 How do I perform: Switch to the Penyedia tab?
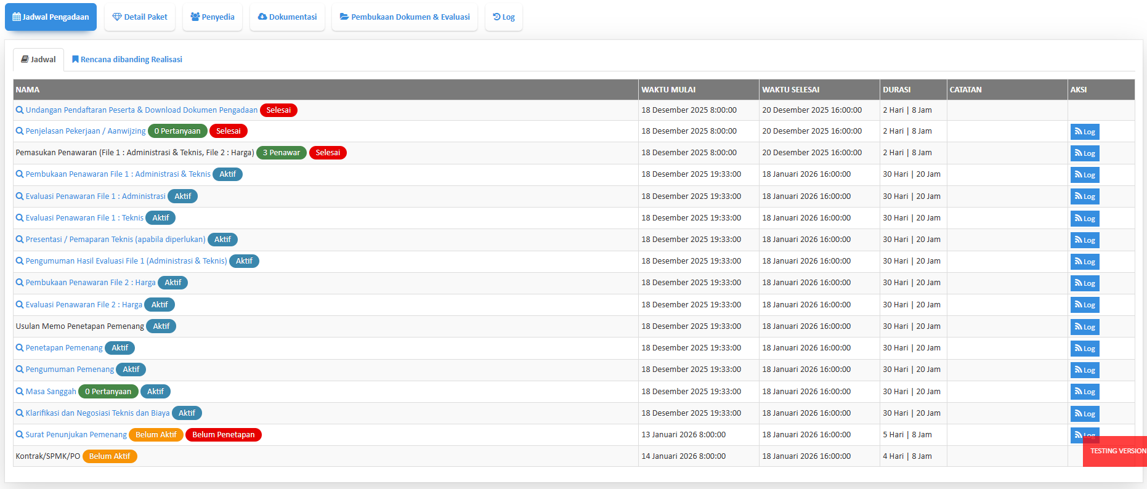213,17
